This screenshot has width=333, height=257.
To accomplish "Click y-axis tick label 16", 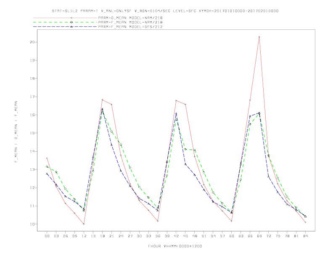I will point(32,115).
